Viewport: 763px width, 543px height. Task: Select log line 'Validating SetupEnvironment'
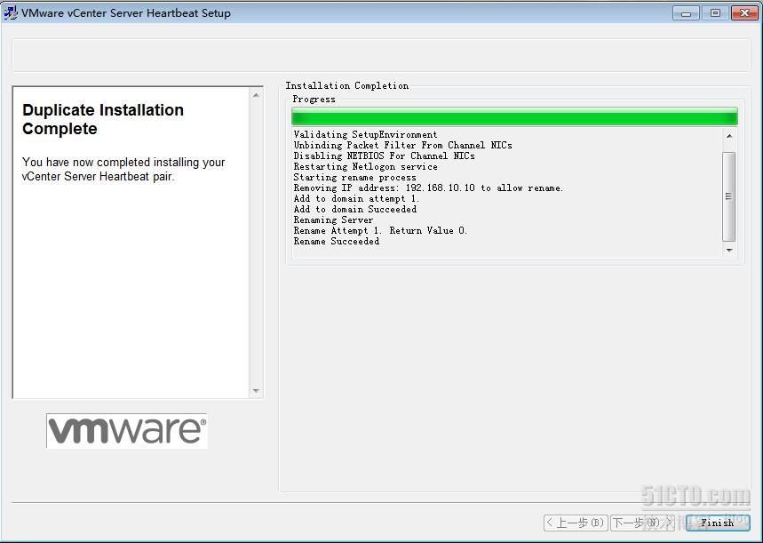(365, 134)
